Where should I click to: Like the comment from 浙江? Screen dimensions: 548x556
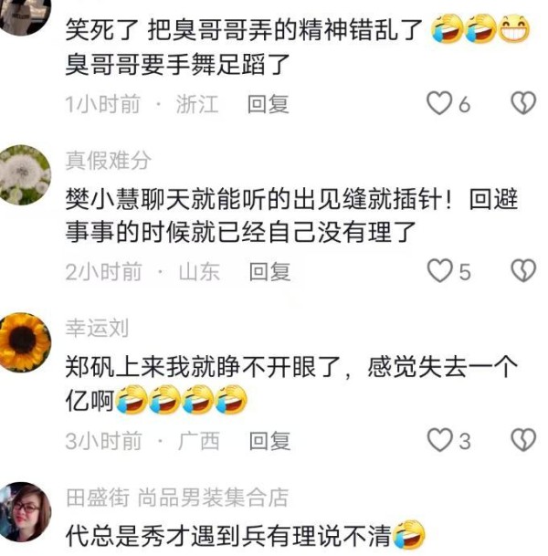point(439,103)
